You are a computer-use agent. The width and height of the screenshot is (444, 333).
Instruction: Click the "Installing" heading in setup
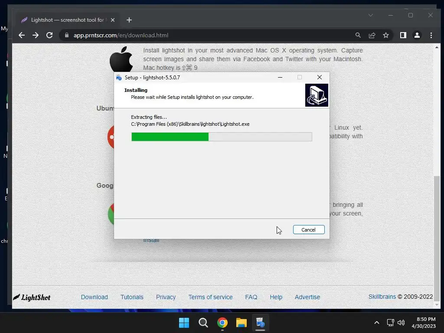pos(136,90)
